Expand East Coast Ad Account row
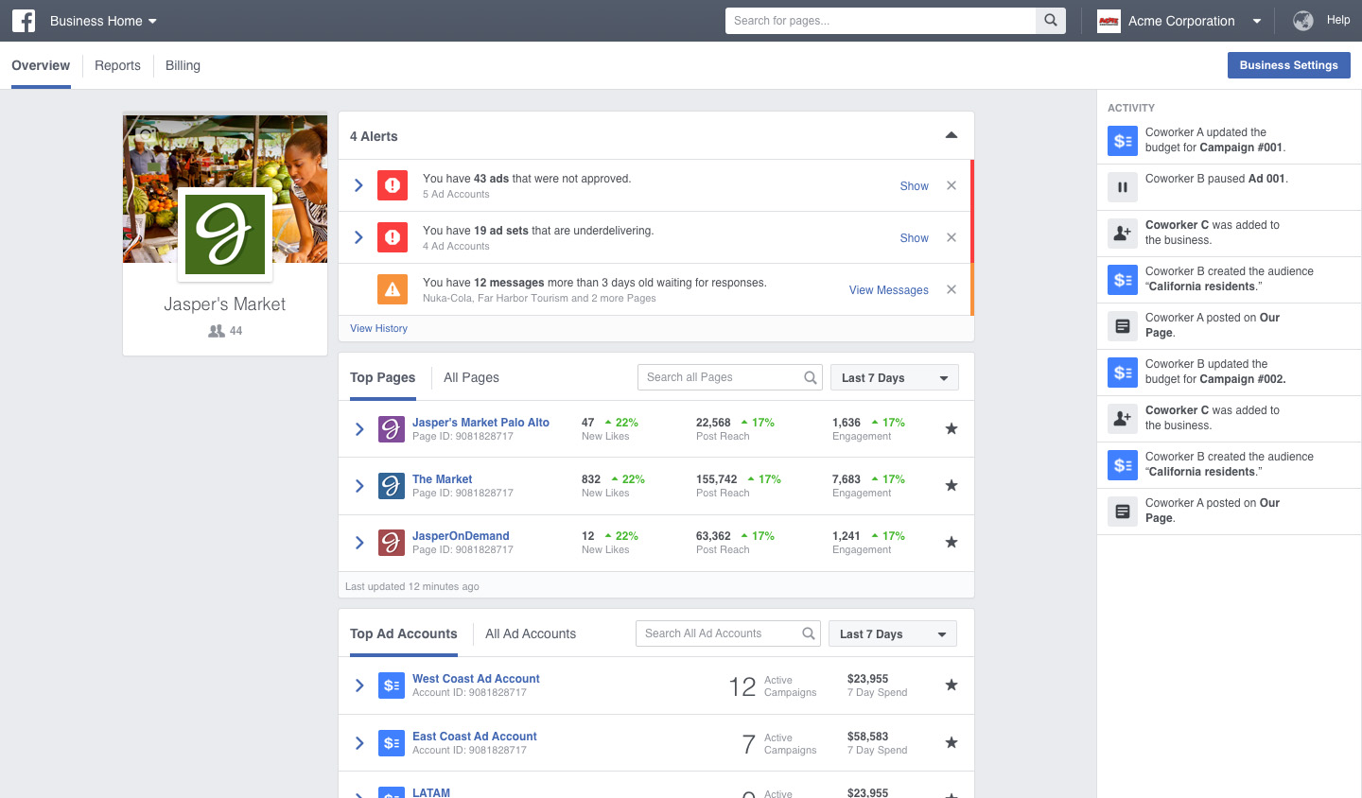 pos(359,743)
